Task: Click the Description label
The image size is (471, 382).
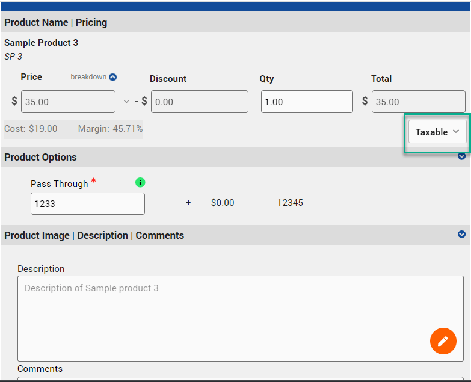Action: tap(41, 268)
